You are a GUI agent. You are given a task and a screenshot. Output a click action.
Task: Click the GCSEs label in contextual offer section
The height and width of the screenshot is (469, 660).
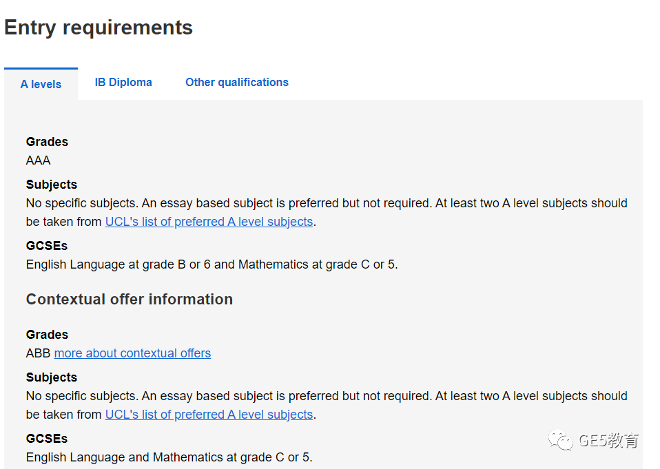(47, 439)
